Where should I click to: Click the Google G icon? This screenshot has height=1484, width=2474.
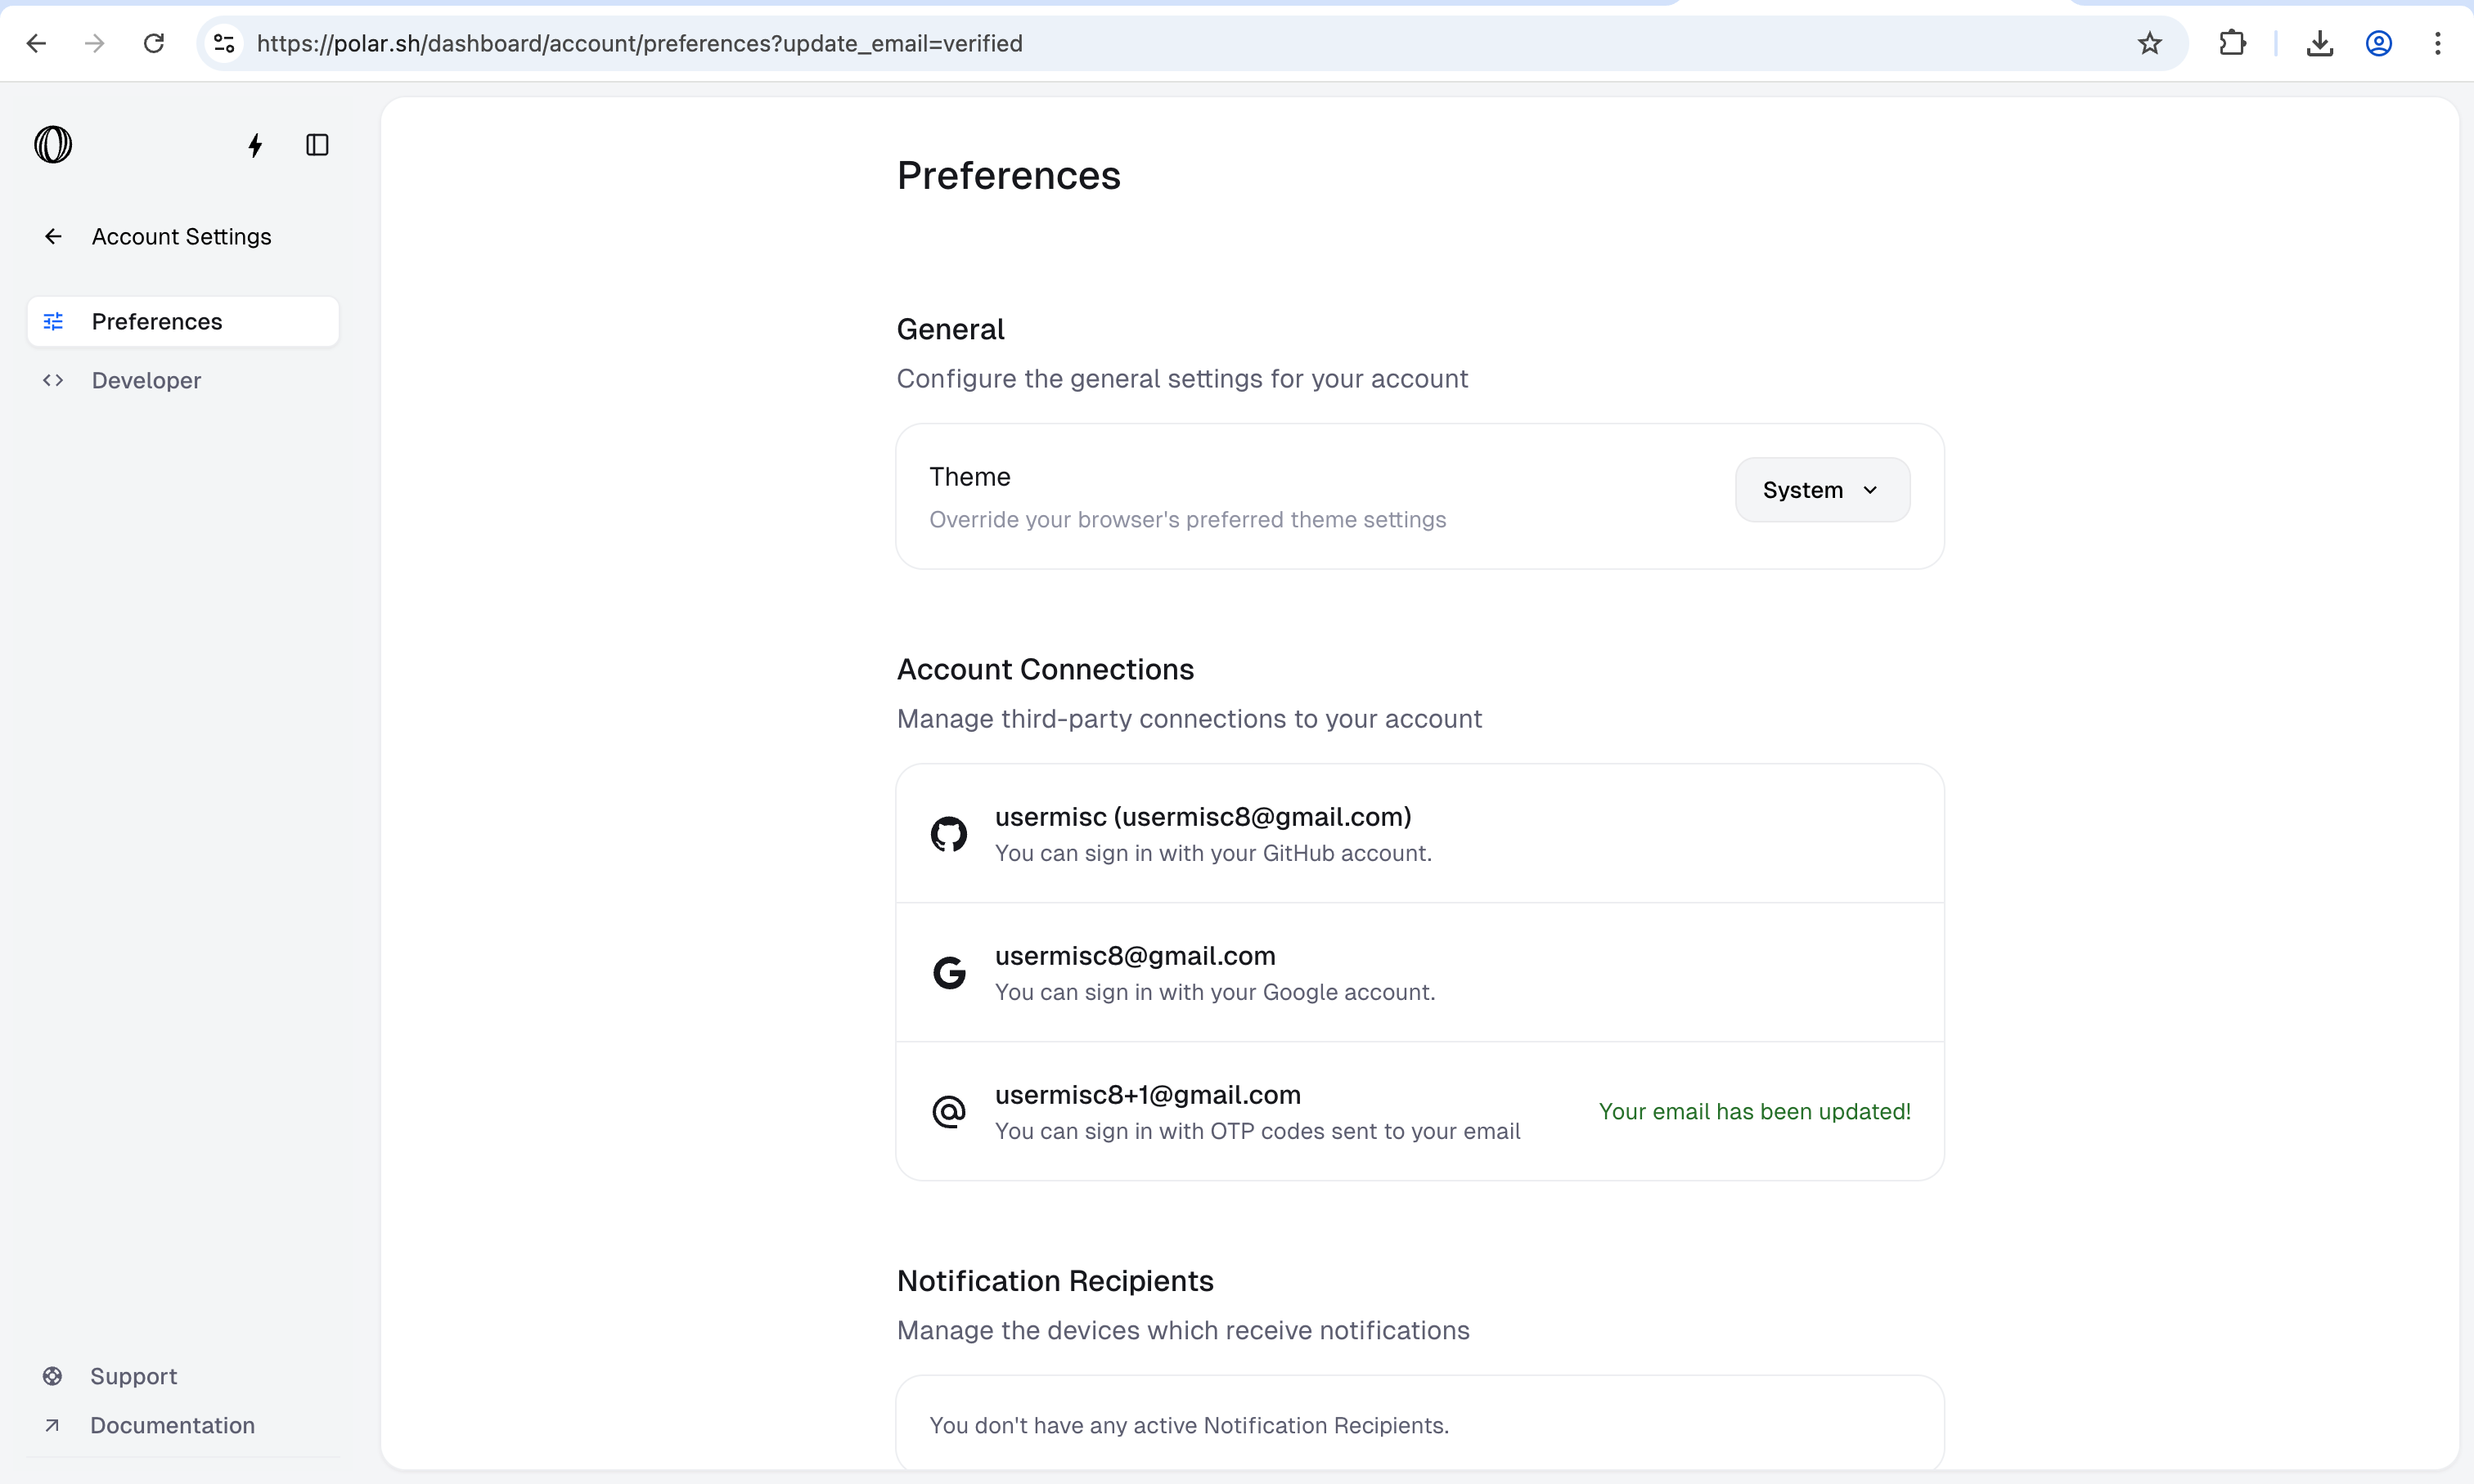(948, 973)
